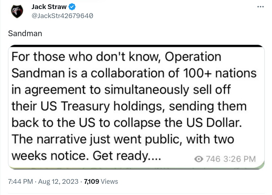Open the tweet's more options menu
272x195 pixels.
pyautogui.click(x=260, y=7)
